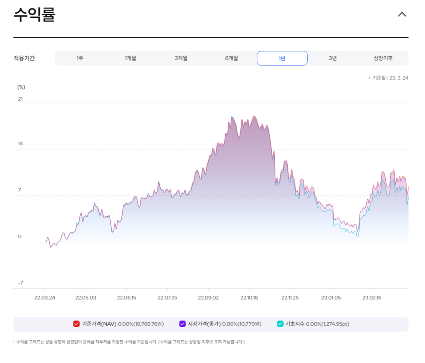
Task: Click the 수익률 section heading
Action: (x=35, y=15)
